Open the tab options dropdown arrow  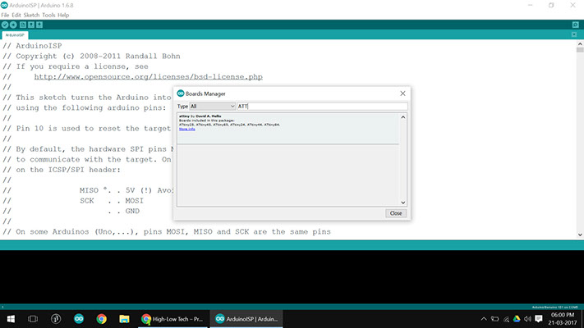click(574, 34)
